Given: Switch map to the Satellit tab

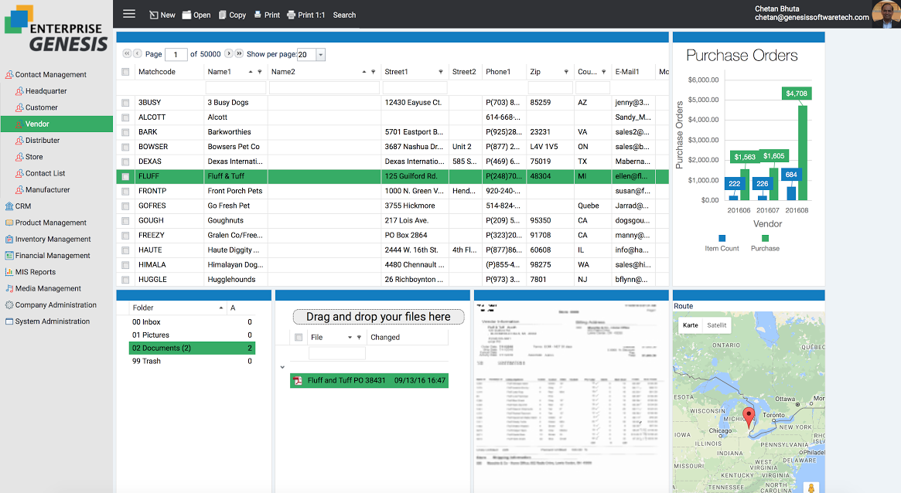Looking at the screenshot, I should click(x=717, y=325).
